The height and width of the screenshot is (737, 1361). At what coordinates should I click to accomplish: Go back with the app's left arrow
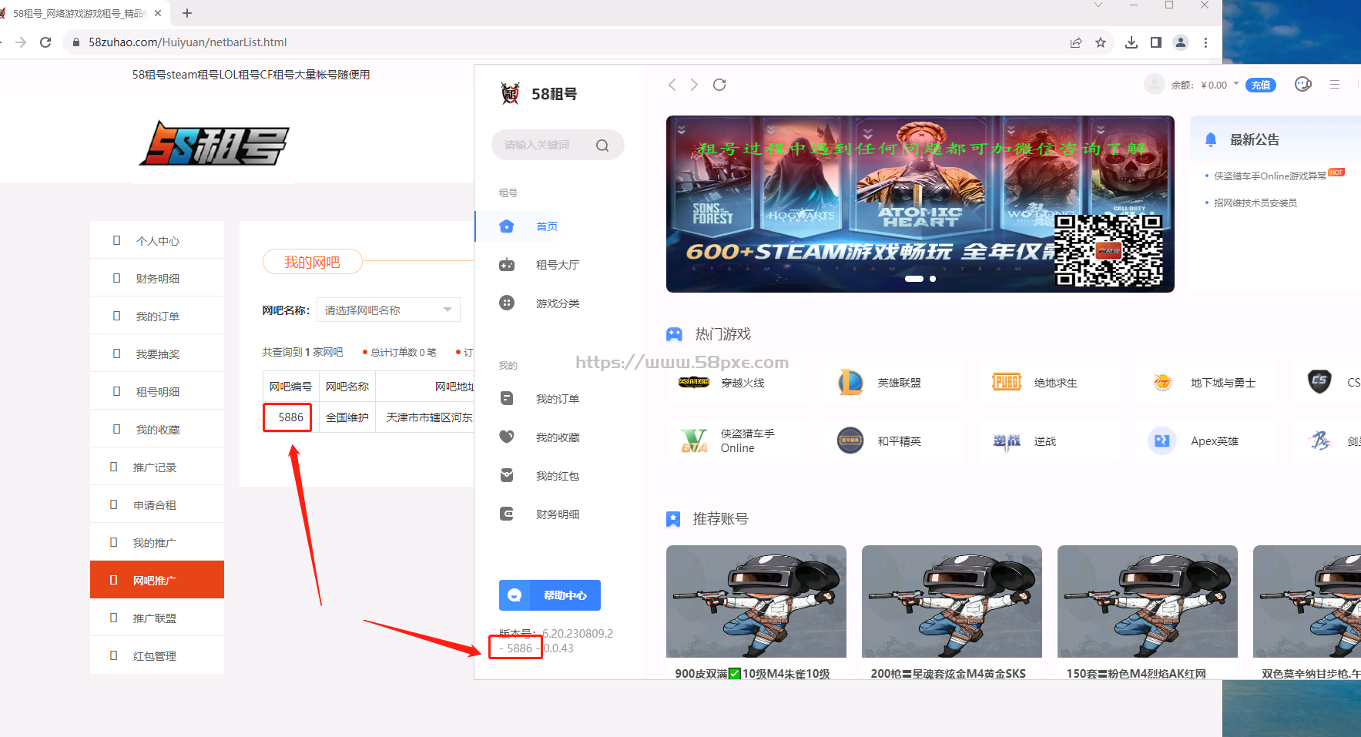[672, 85]
